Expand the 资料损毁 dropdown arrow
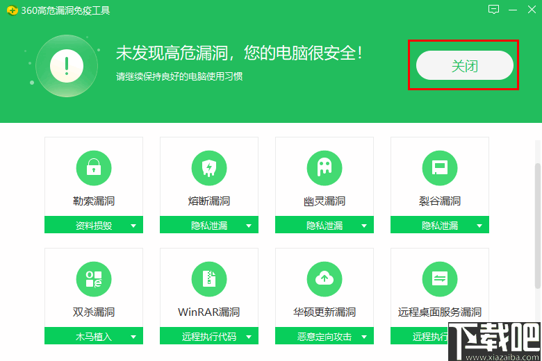542x361 pixels. 133,226
